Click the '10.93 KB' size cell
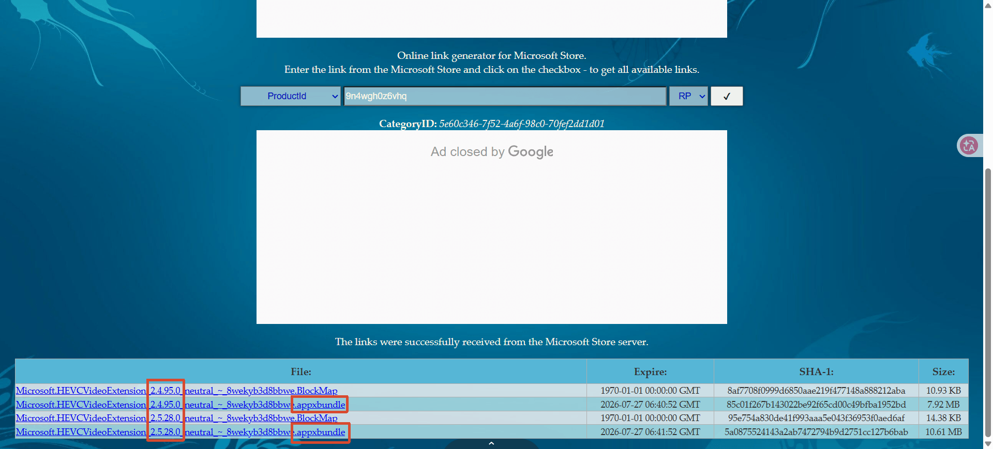Viewport: 993px width, 449px height. click(x=943, y=391)
